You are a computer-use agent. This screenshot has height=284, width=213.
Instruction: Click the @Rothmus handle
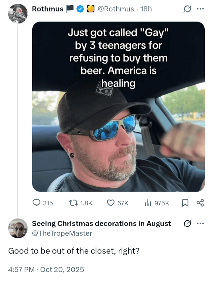[116, 9]
